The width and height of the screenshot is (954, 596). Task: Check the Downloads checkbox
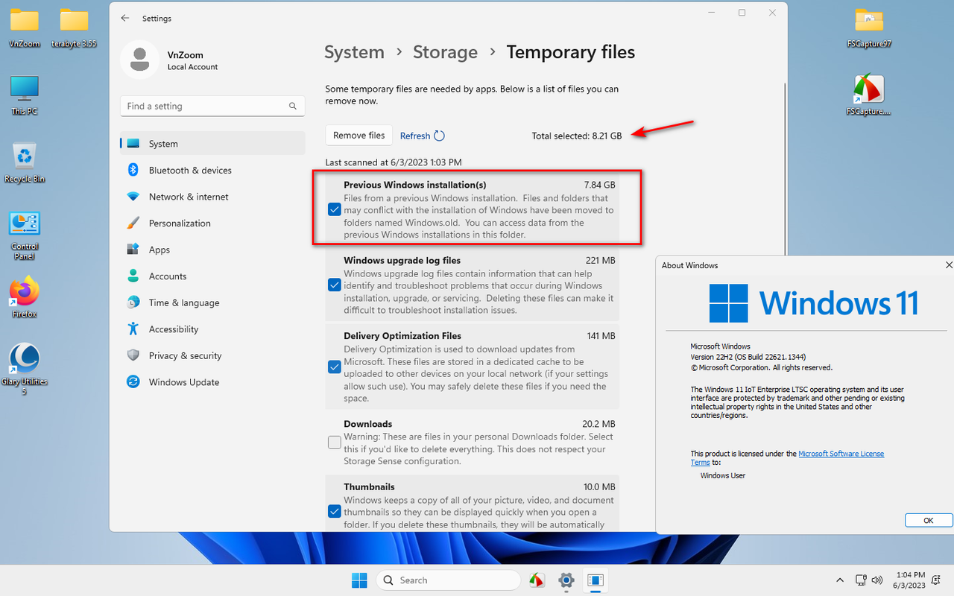click(x=335, y=443)
